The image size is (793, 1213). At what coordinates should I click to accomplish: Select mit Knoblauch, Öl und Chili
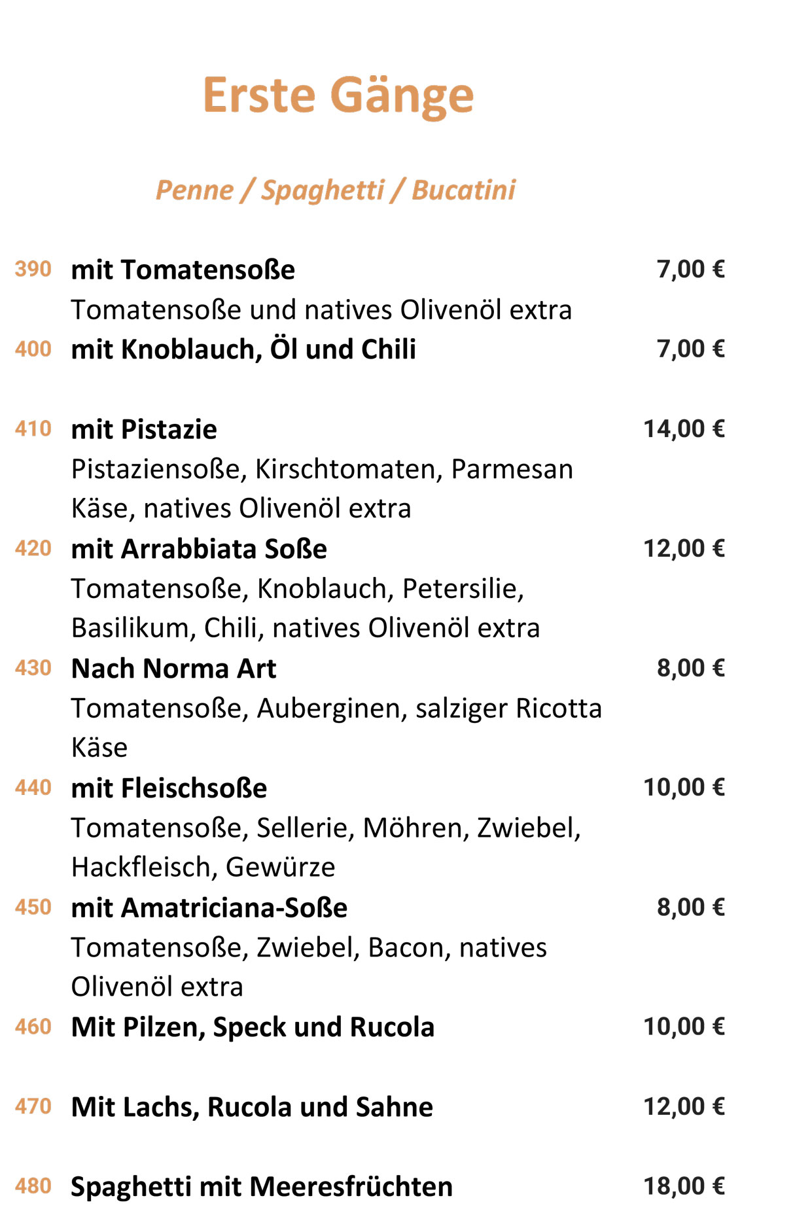243,349
